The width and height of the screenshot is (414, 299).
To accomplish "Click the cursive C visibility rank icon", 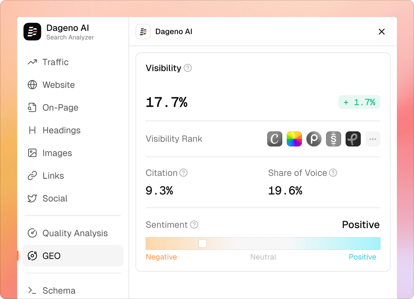I will click(x=275, y=139).
